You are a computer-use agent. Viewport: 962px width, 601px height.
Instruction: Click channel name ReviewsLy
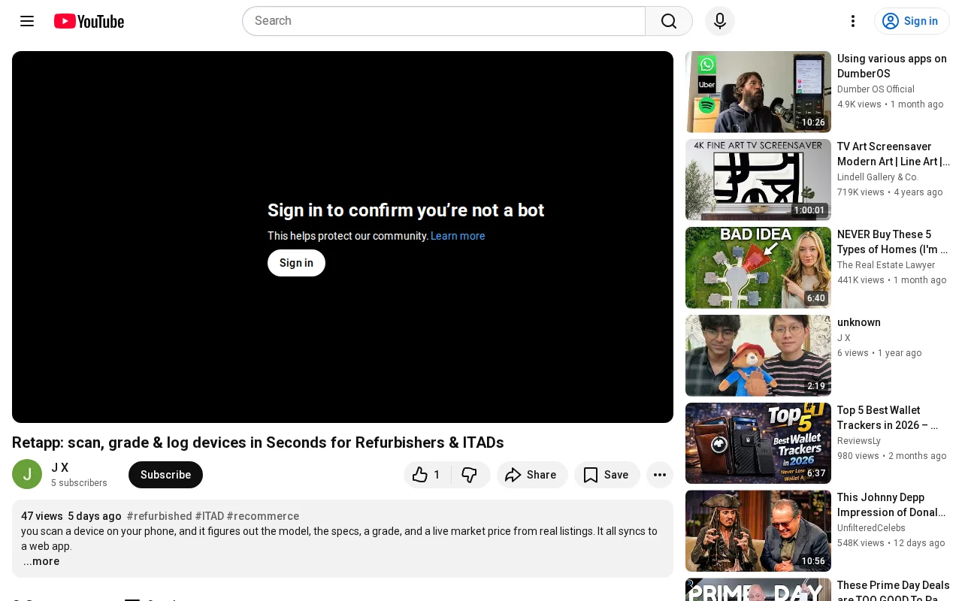859,441
